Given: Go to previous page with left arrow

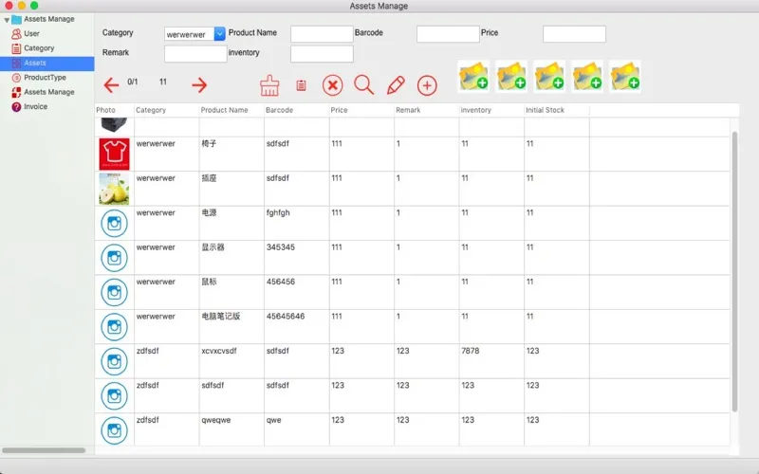Looking at the screenshot, I should click(x=111, y=85).
